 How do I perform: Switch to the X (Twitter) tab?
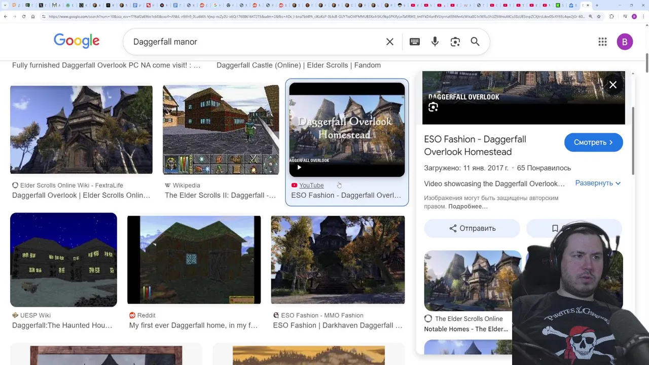click(42, 5)
